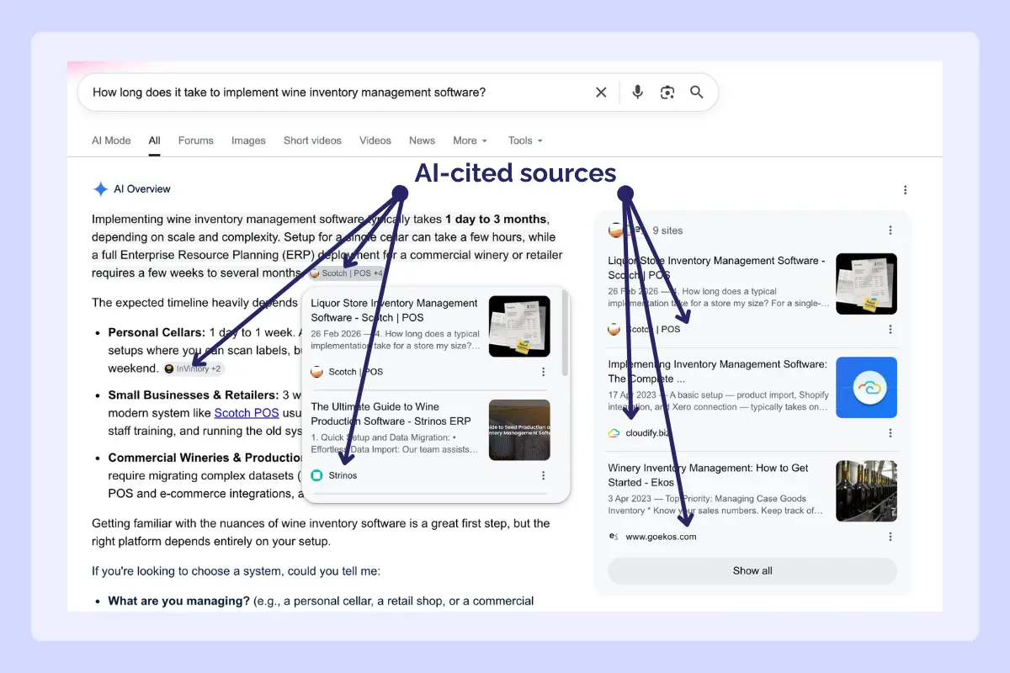Click the goekos.com favicon
Screen dimensions: 1010x673
click(614, 537)
